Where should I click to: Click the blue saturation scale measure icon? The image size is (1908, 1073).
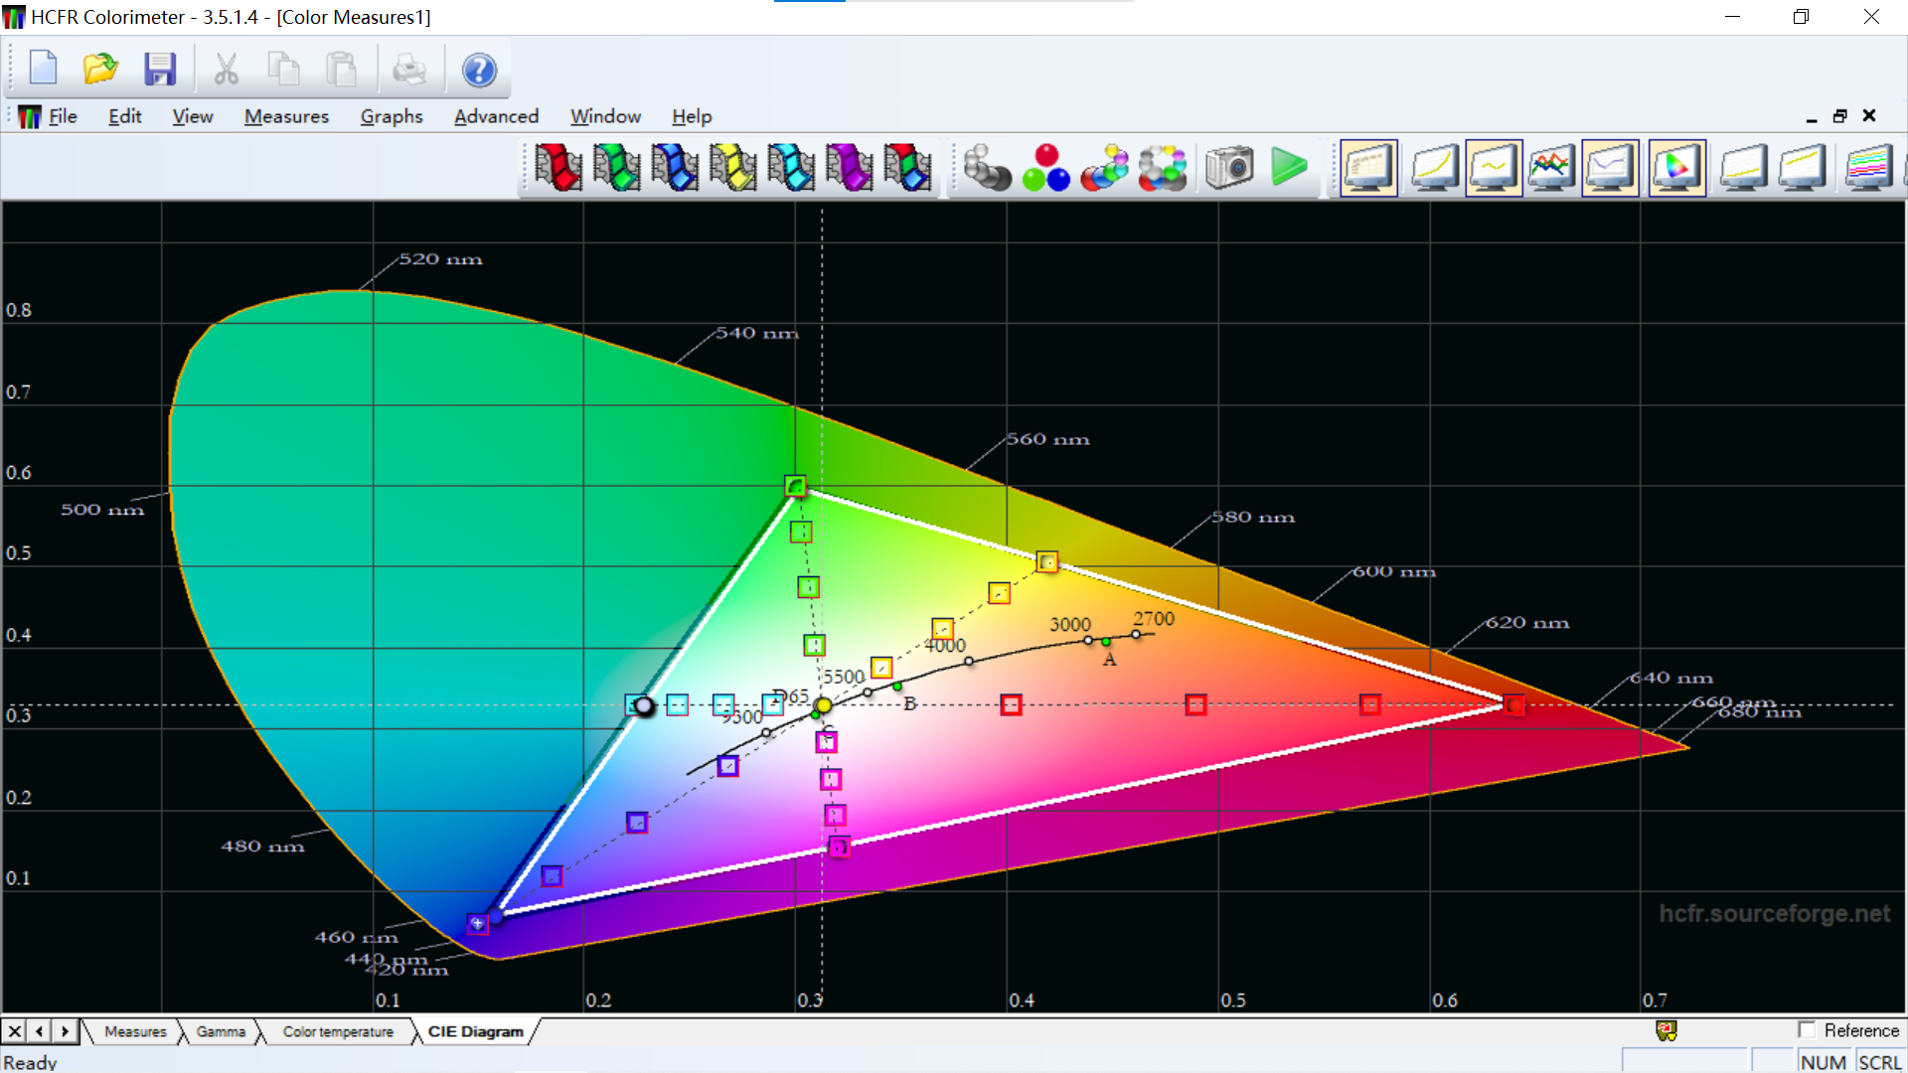(675, 168)
